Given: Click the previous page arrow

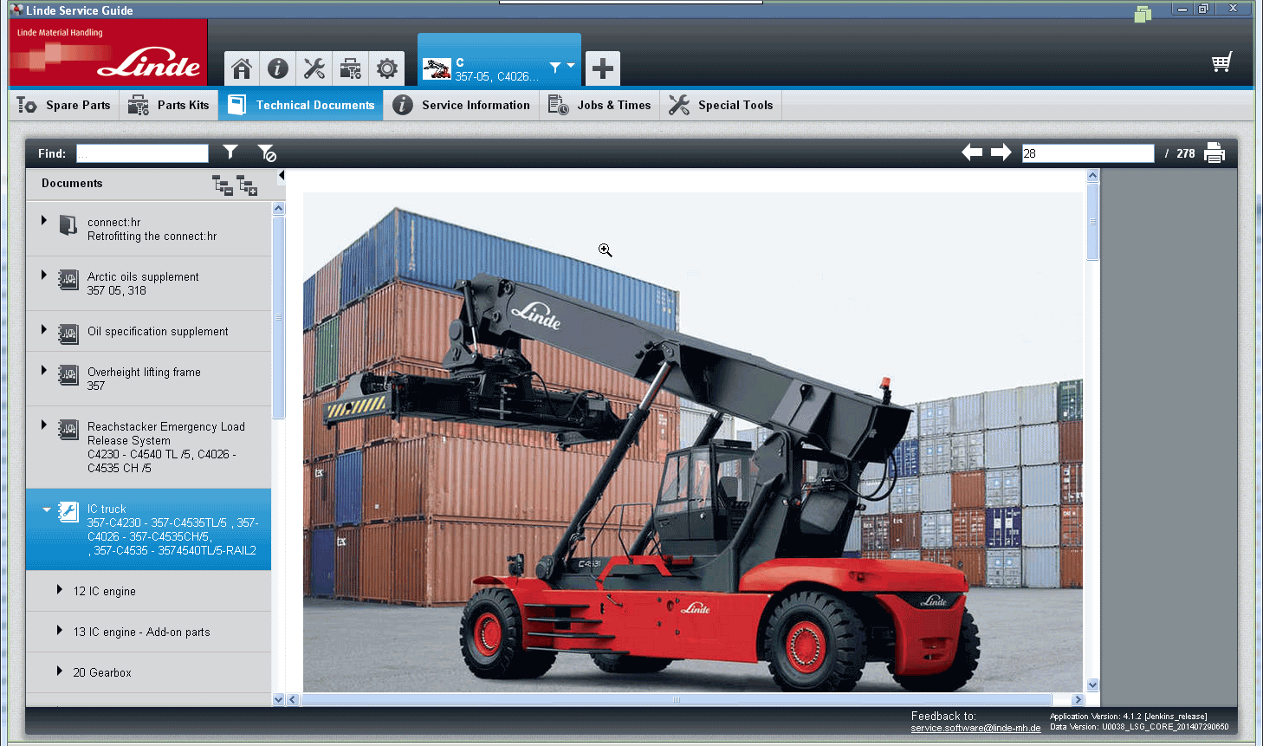Looking at the screenshot, I should 972,152.
